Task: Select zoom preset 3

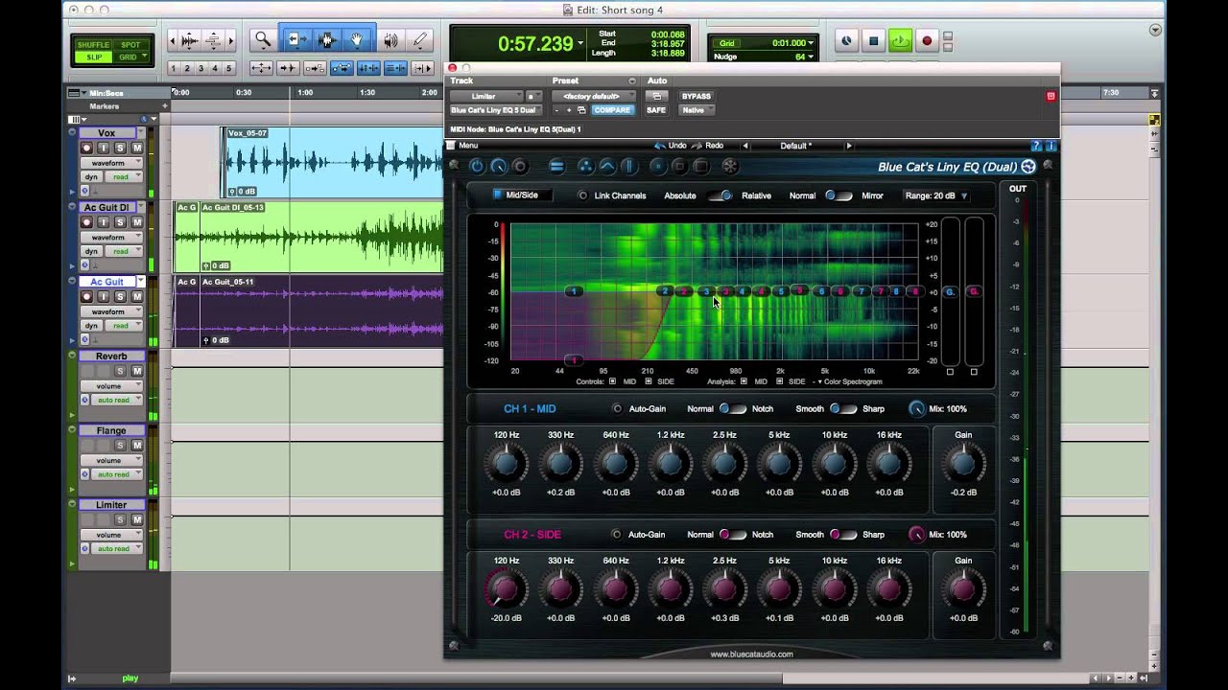Action: [201, 68]
